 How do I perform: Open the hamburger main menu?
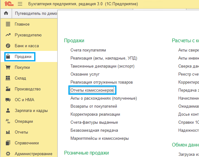coord(20,4)
